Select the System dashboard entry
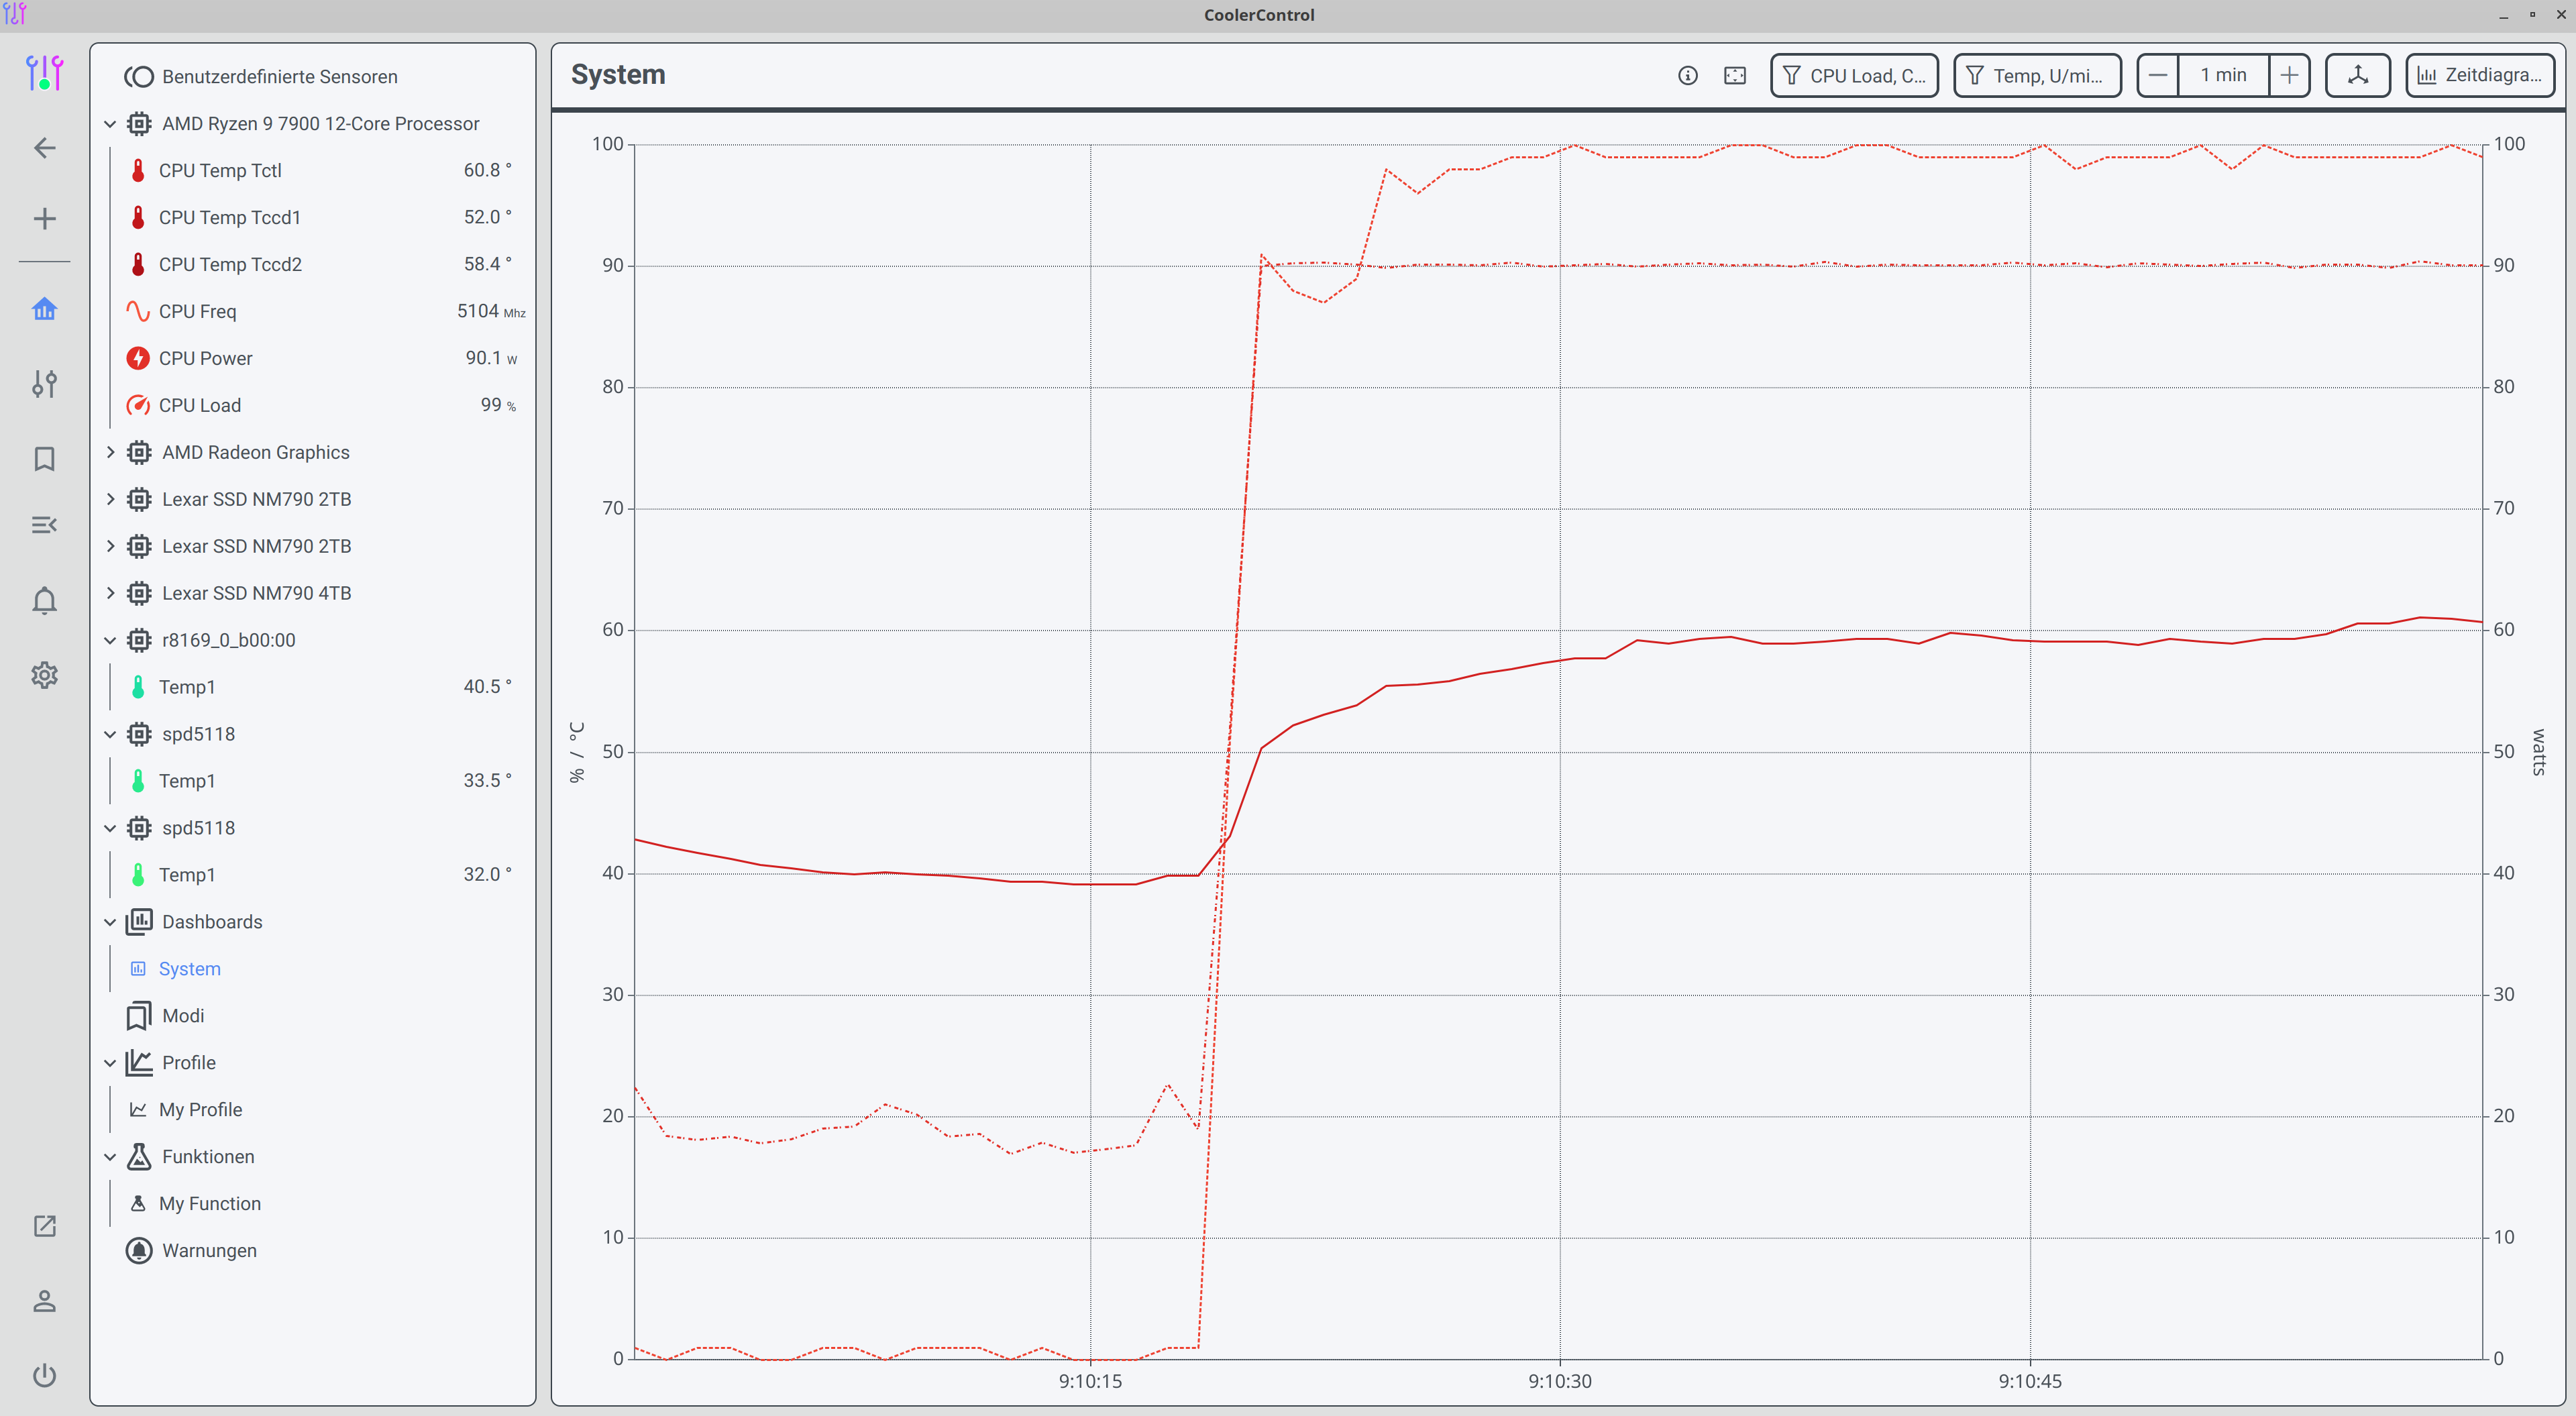The width and height of the screenshot is (2576, 1416). [x=190, y=968]
